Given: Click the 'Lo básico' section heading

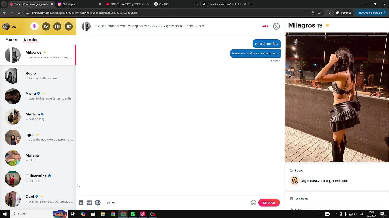Looking at the screenshot, I should [x=301, y=199].
